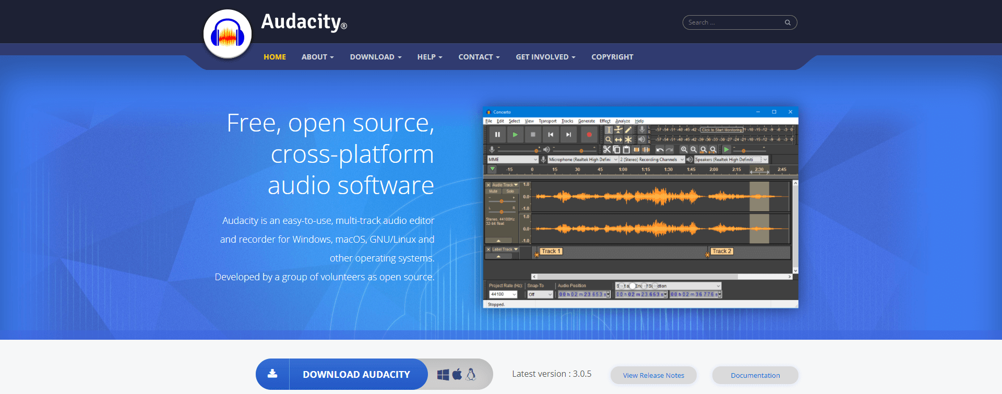Select the Multi-Tool asterisk
This screenshot has height=394, width=1002.
pos(628,139)
